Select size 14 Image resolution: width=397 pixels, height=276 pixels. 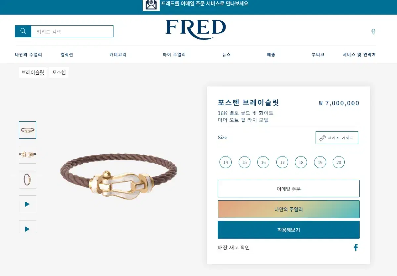226,162
